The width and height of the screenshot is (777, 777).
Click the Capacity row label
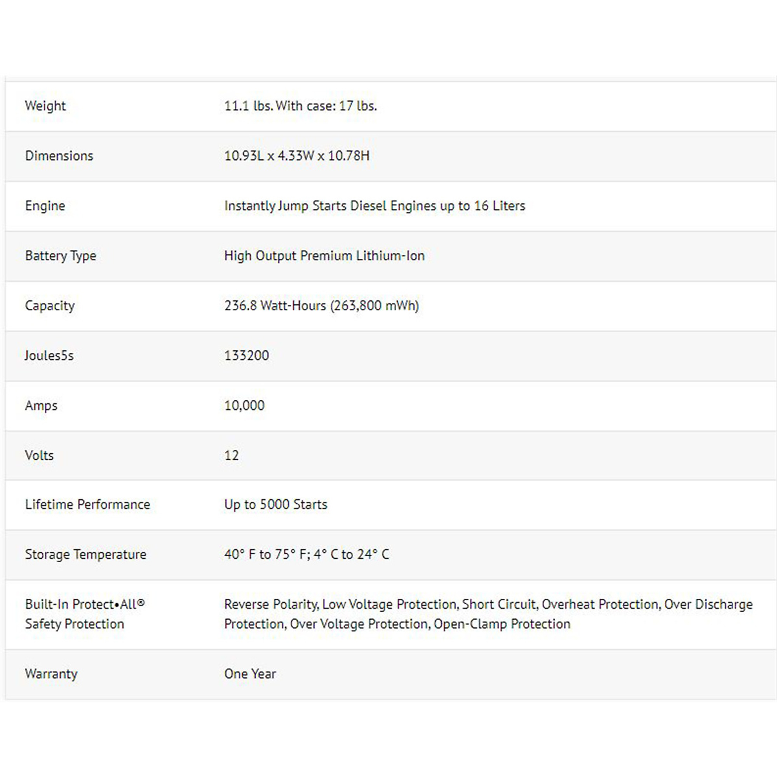click(49, 306)
